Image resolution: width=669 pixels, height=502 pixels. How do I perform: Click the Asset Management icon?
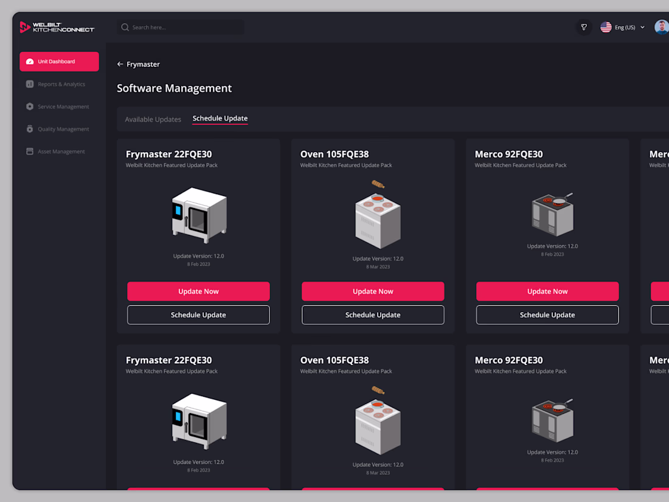point(30,152)
